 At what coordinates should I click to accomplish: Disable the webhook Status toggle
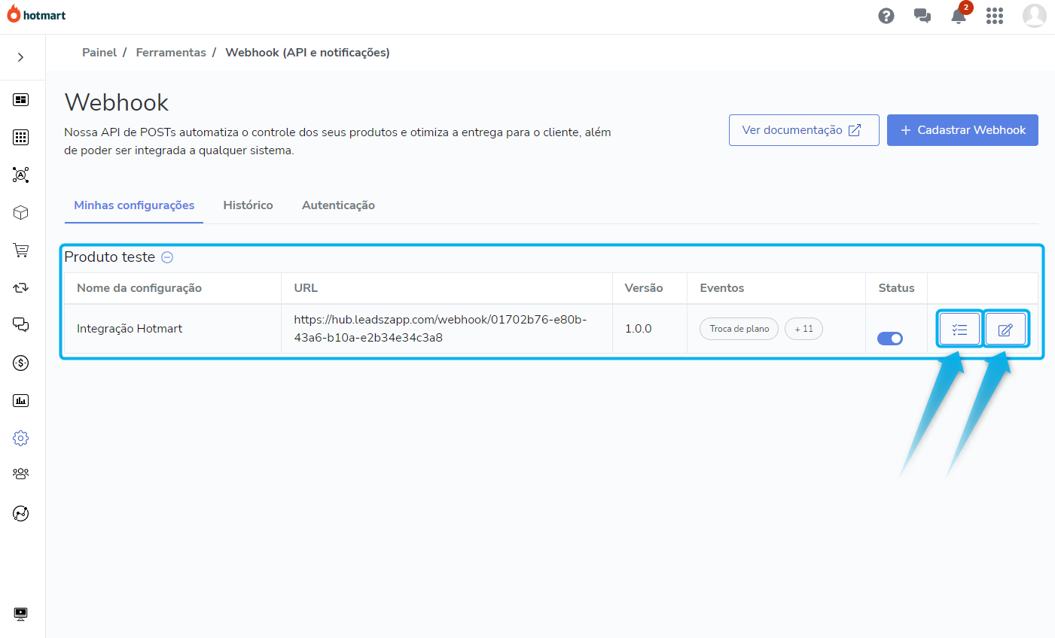[x=890, y=339]
